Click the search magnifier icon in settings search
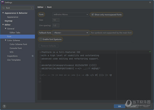Image resolution: width=154 pixels, height=110 pixels. (3, 8)
